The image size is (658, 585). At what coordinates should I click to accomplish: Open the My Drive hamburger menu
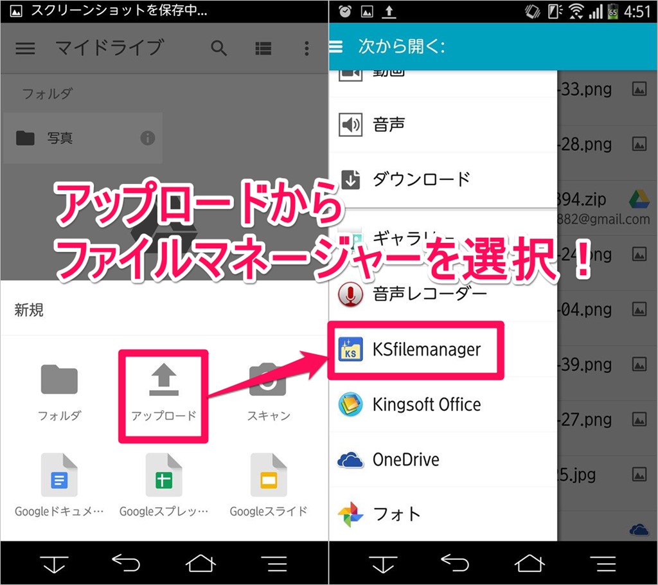[25, 48]
